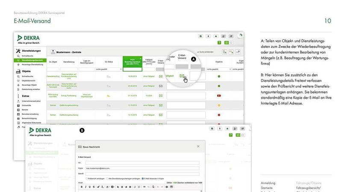
Task: Open 'Neuanlage Objekt' in the sidebar
Action: [x=29, y=85]
